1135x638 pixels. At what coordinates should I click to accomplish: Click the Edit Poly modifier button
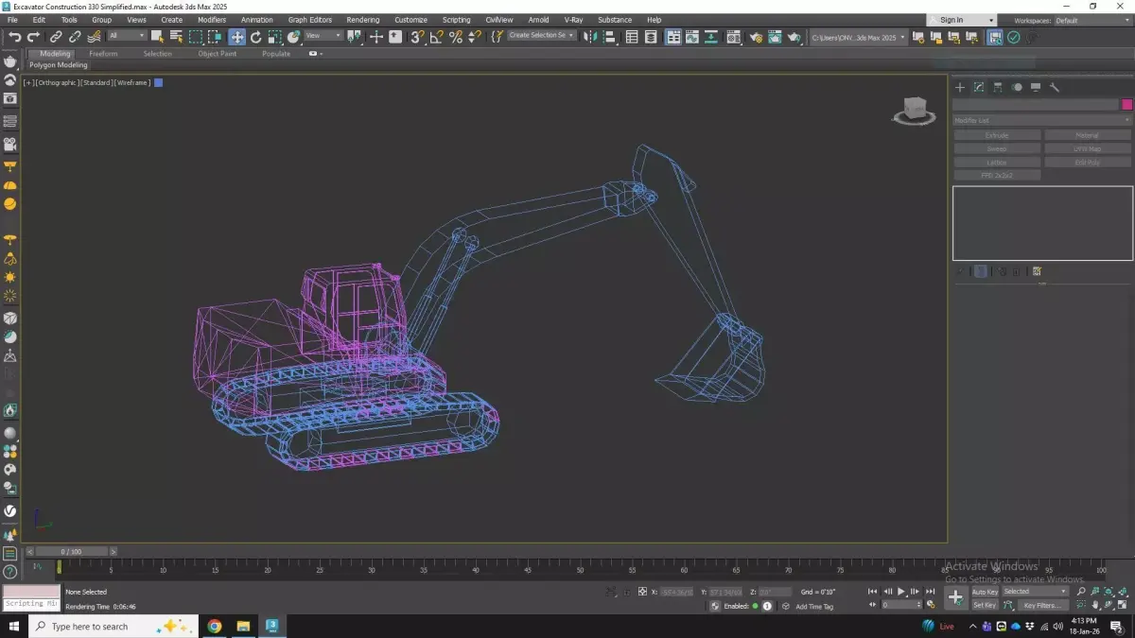1088,162
